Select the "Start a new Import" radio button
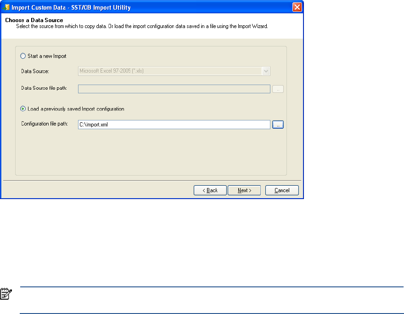Screen dimensions: 404x314 tap(23, 56)
